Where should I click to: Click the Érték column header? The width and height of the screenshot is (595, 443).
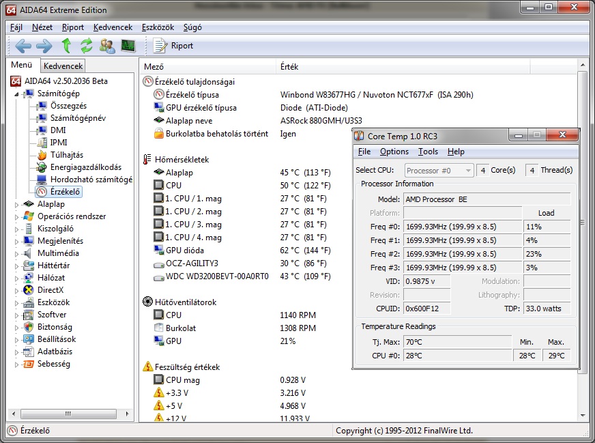coord(402,67)
